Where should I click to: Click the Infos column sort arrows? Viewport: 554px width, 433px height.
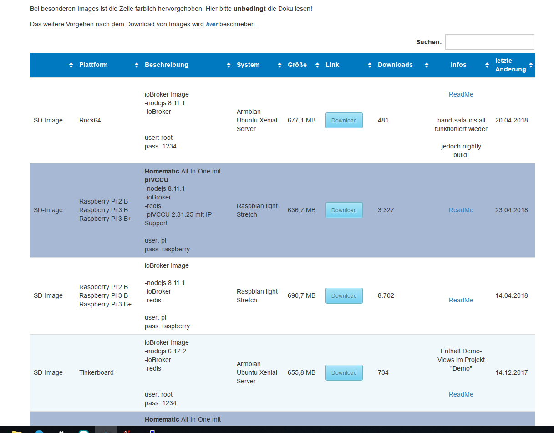[487, 65]
